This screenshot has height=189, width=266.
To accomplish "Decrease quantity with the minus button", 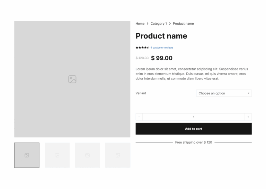I will (x=139, y=117).
